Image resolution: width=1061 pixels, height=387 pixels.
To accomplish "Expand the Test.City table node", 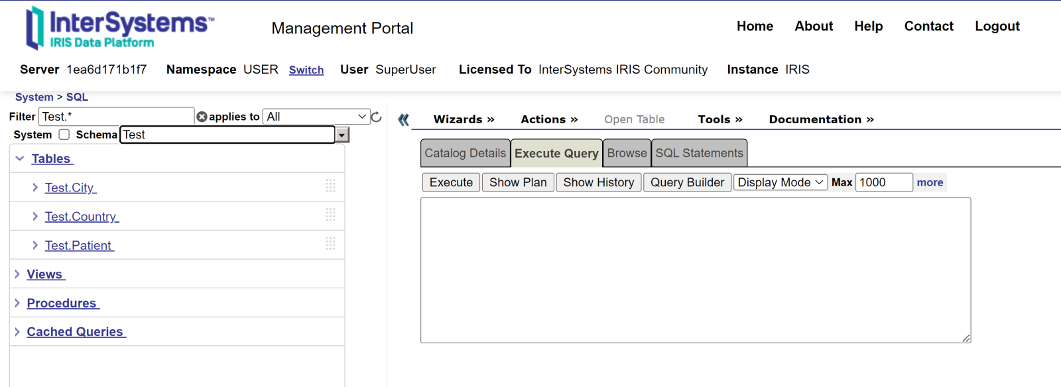I will (35, 188).
